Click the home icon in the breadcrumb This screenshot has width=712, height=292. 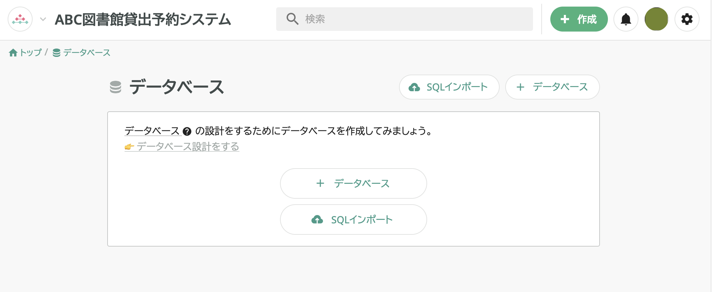coord(14,52)
